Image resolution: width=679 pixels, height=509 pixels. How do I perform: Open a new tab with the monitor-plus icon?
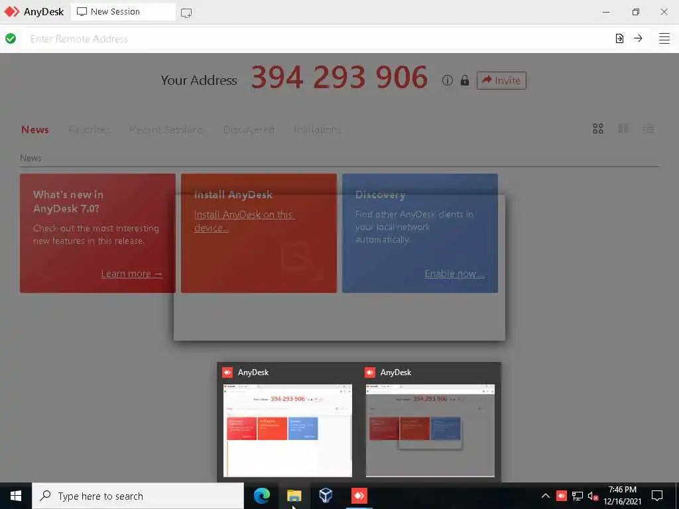186,13
